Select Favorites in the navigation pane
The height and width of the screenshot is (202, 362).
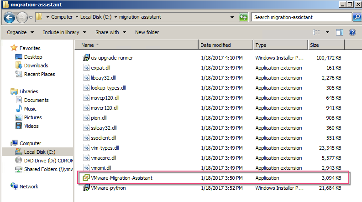[30, 48]
